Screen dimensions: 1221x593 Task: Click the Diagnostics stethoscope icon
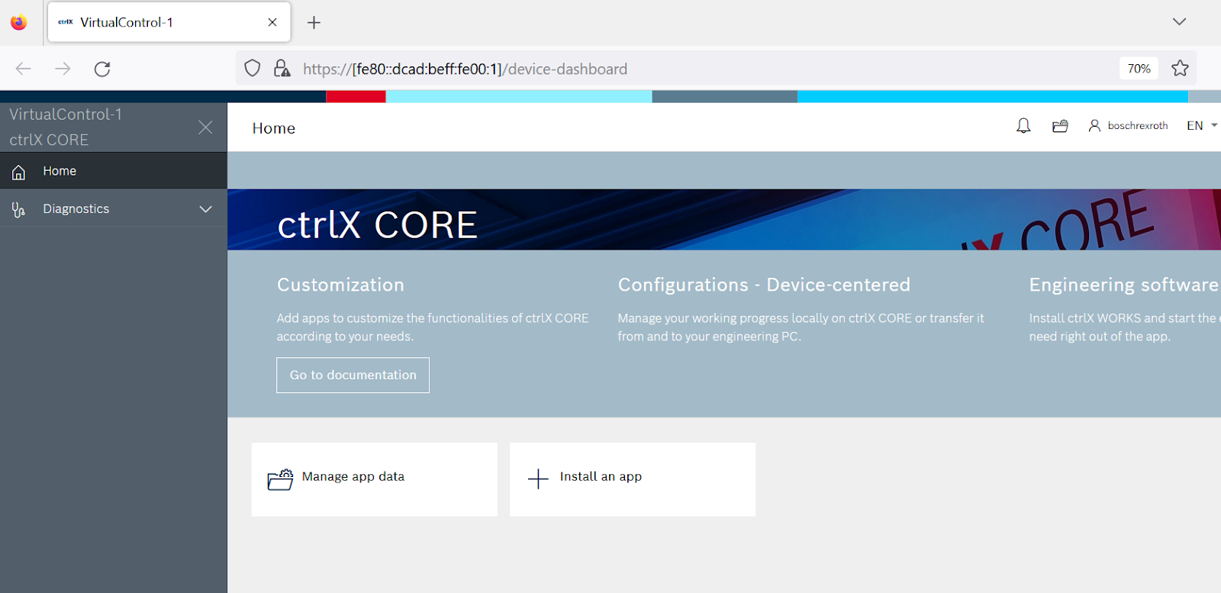coord(18,209)
